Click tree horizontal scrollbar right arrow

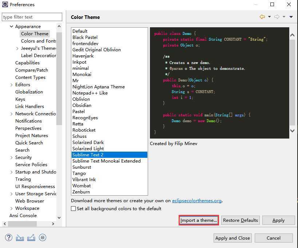pyautogui.click(x=53, y=224)
